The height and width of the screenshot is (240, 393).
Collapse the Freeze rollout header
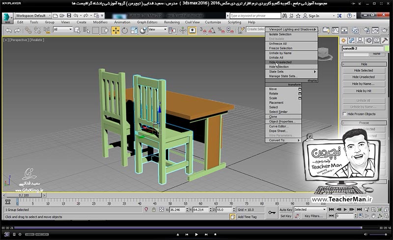pyautogui.click(x=364, y=123)
